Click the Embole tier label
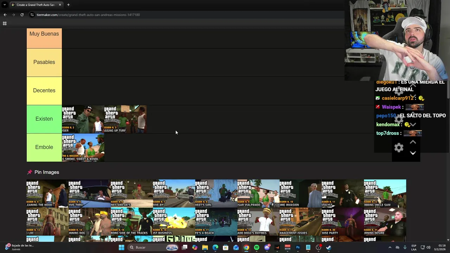Image resolution: width=450 pixels, height=253 pixels. (44, 147)
